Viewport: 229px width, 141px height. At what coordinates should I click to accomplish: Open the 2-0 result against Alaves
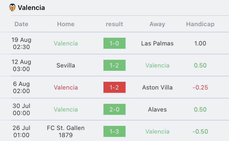pyautogui.click(x=114, y=109)
